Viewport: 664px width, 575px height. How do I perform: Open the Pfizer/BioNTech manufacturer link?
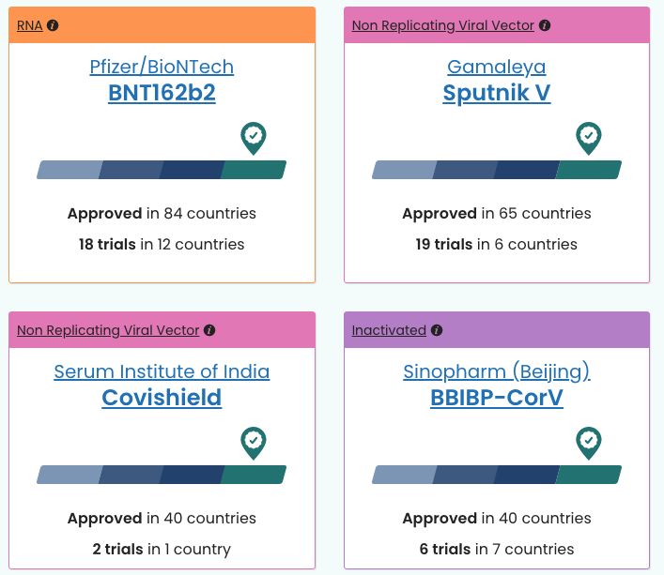[162, 67]
